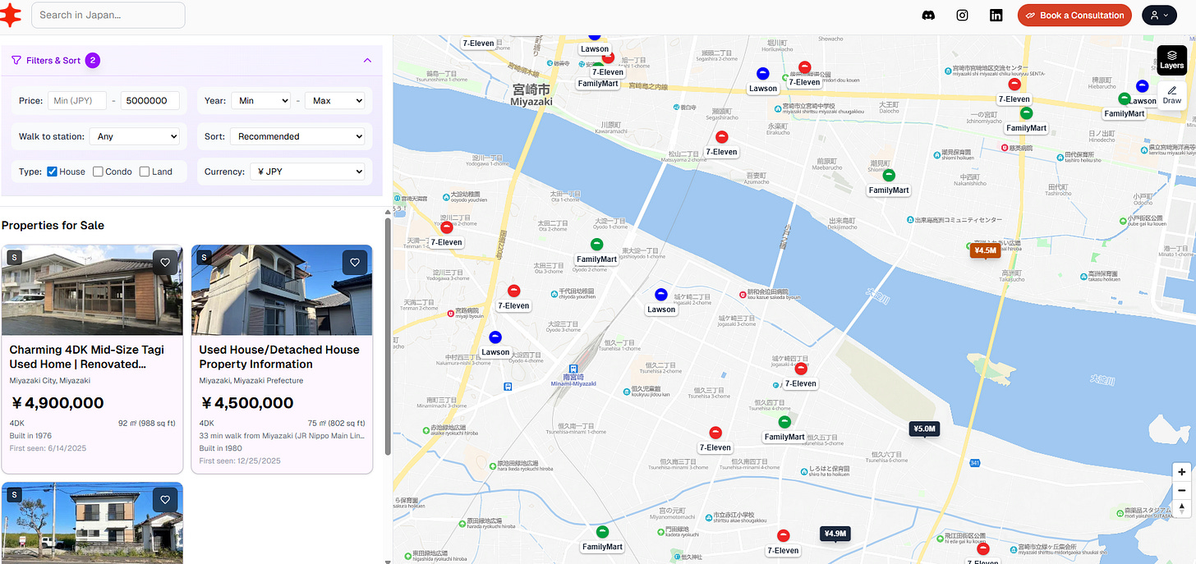1196x564 pixels.
Task: Select the ¥4.5M map price marker
Action: (x=984, y=250)
